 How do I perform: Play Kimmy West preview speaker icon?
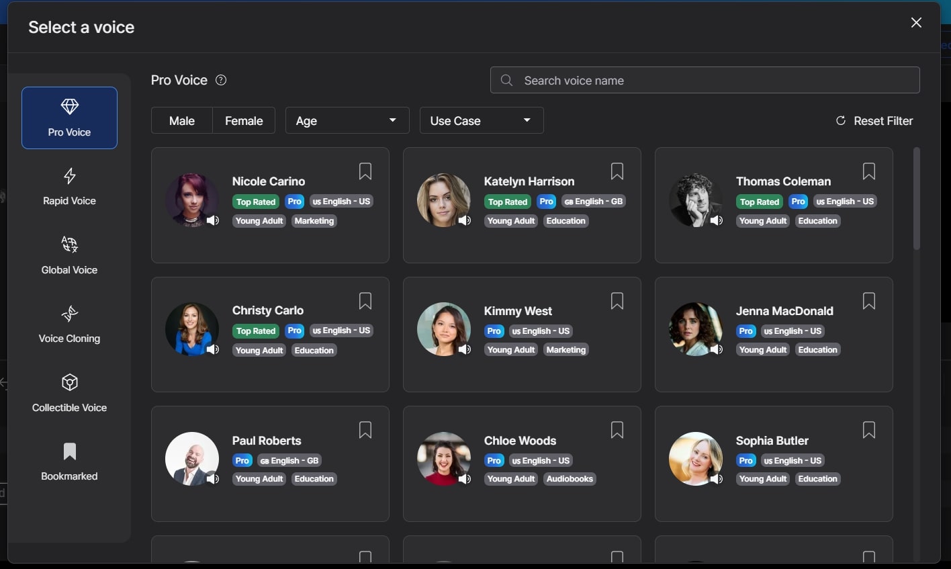(465, 349)
